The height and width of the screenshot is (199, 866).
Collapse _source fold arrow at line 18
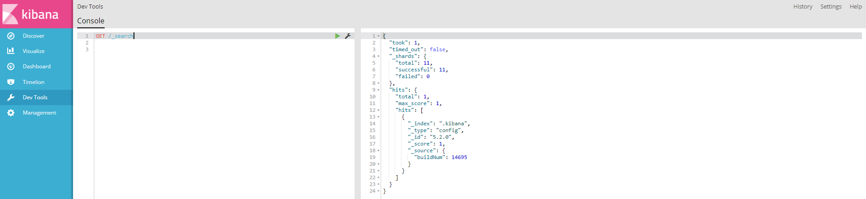[x=378, y=150]
